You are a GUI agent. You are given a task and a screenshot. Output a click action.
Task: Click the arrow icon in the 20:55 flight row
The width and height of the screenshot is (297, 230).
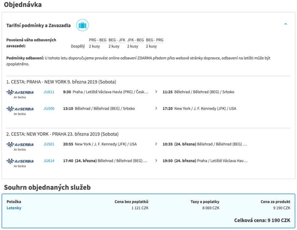(x=156, y=144)
